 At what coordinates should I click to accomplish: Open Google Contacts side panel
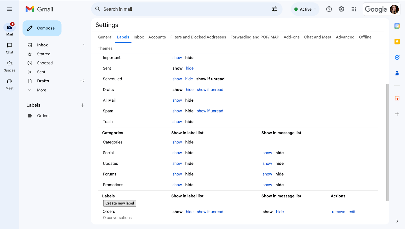(397, 73)
